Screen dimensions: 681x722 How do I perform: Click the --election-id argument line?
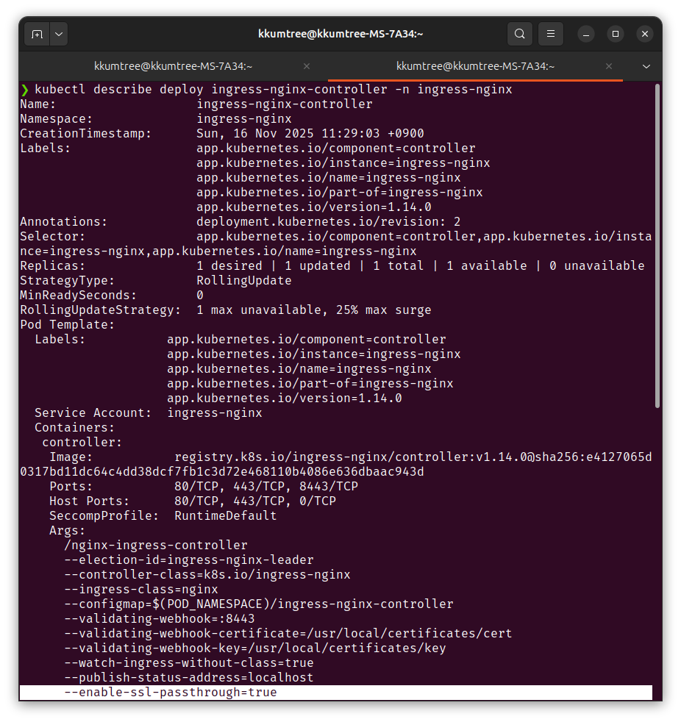point(189,560)
